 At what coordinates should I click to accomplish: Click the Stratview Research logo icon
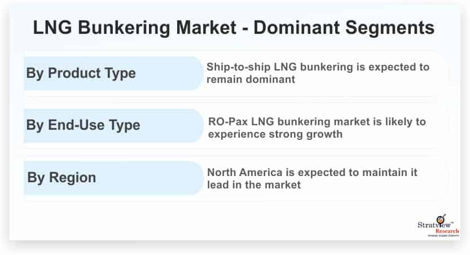(x=438, y=226)
